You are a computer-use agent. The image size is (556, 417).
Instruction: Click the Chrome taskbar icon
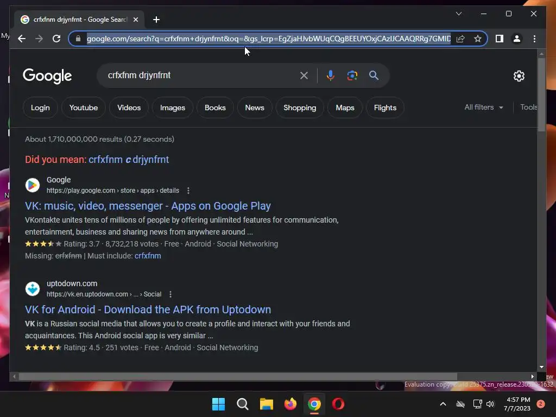pos(314,404)
